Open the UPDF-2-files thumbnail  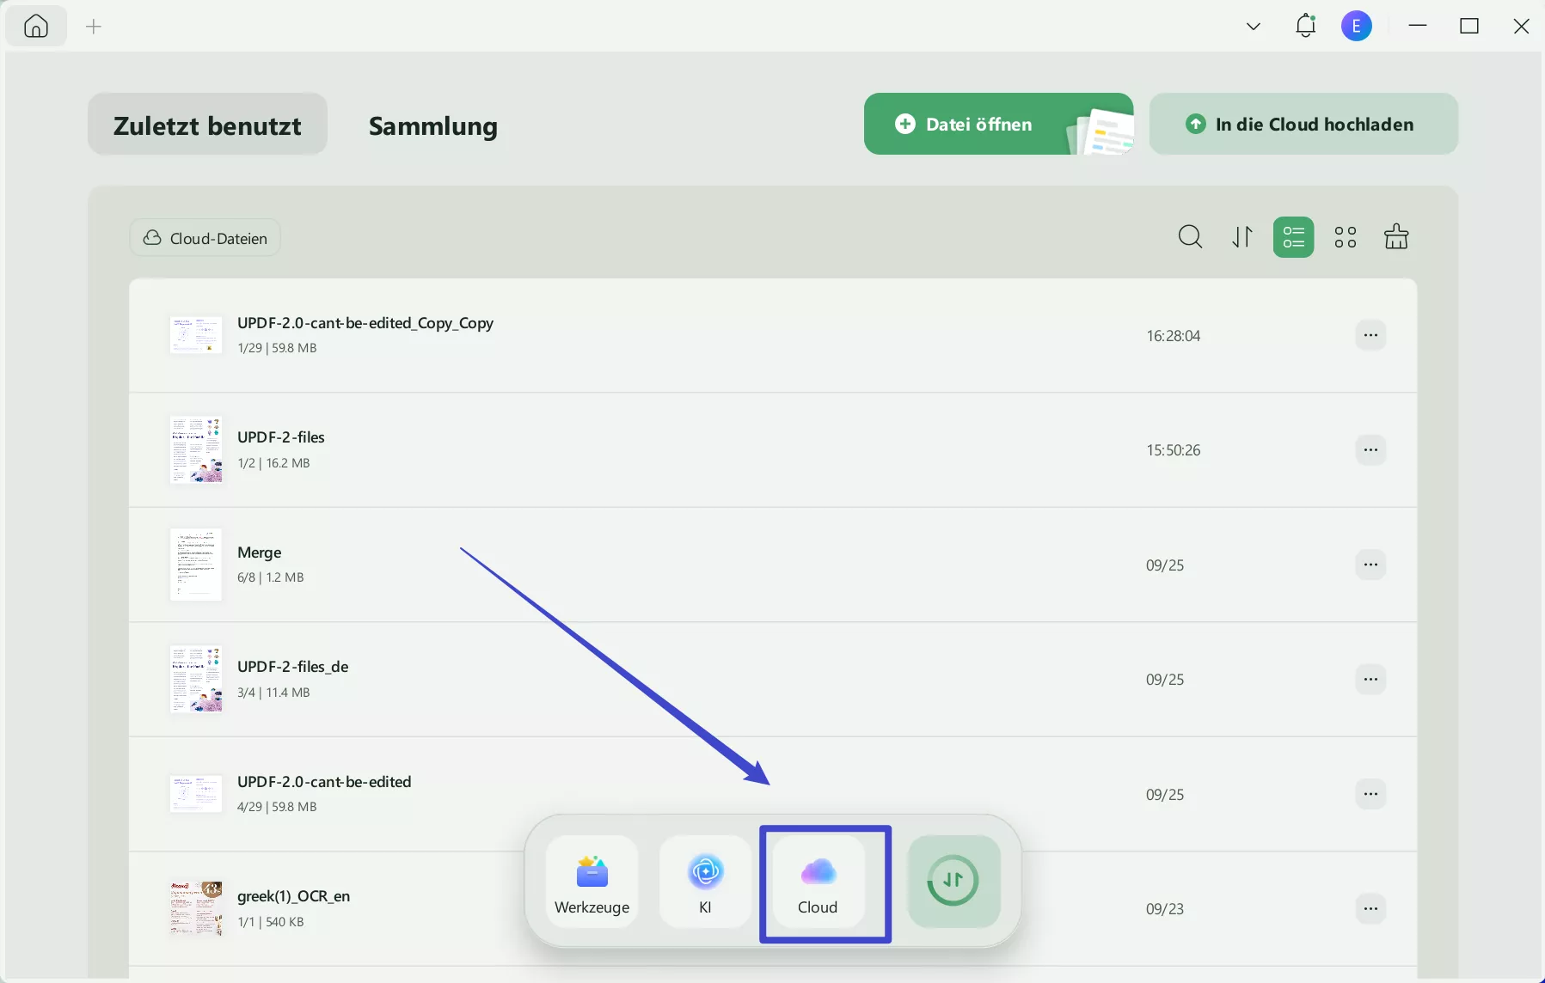(196, 450)
